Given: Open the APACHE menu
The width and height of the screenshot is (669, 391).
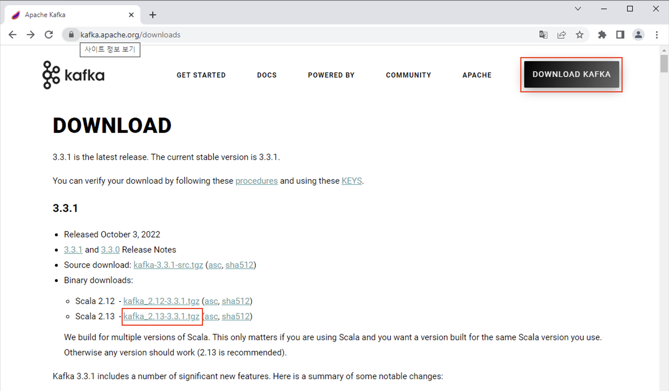Looking at the screenshot, I should click(477, 75).
